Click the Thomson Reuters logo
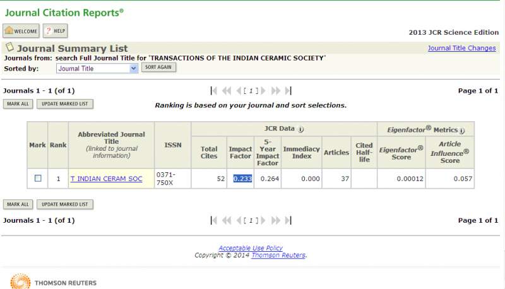Image resolution: width=505 pixels, height=289 pixels. click(x=54, y=282)
